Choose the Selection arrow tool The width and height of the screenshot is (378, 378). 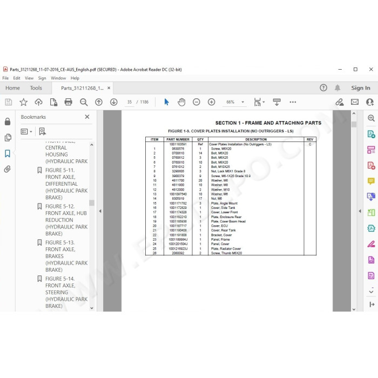(x=166, y=102)
